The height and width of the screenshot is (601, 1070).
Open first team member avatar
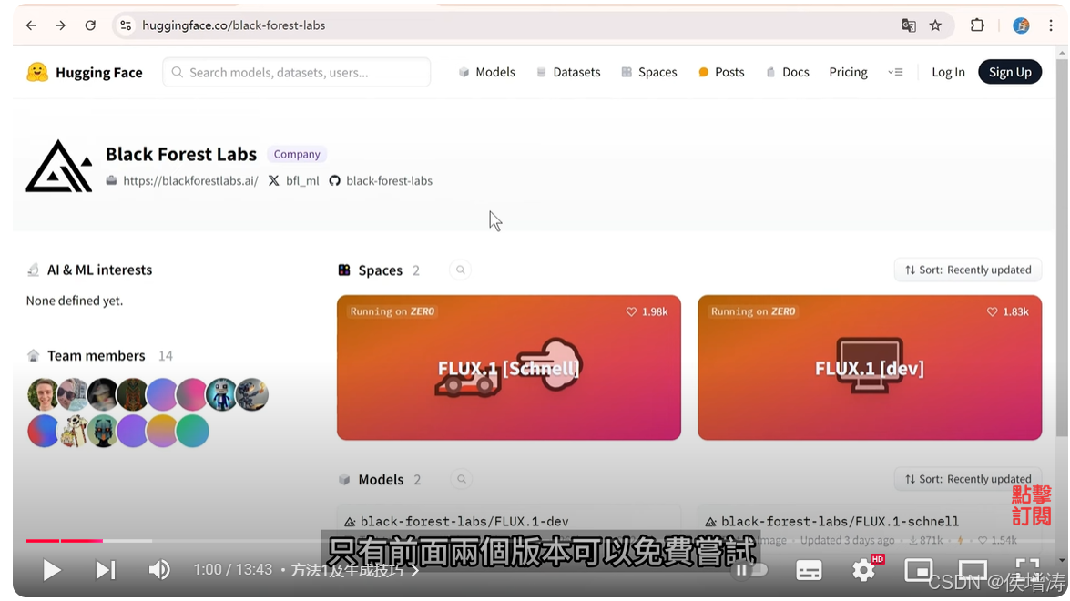tap(43, 394)
